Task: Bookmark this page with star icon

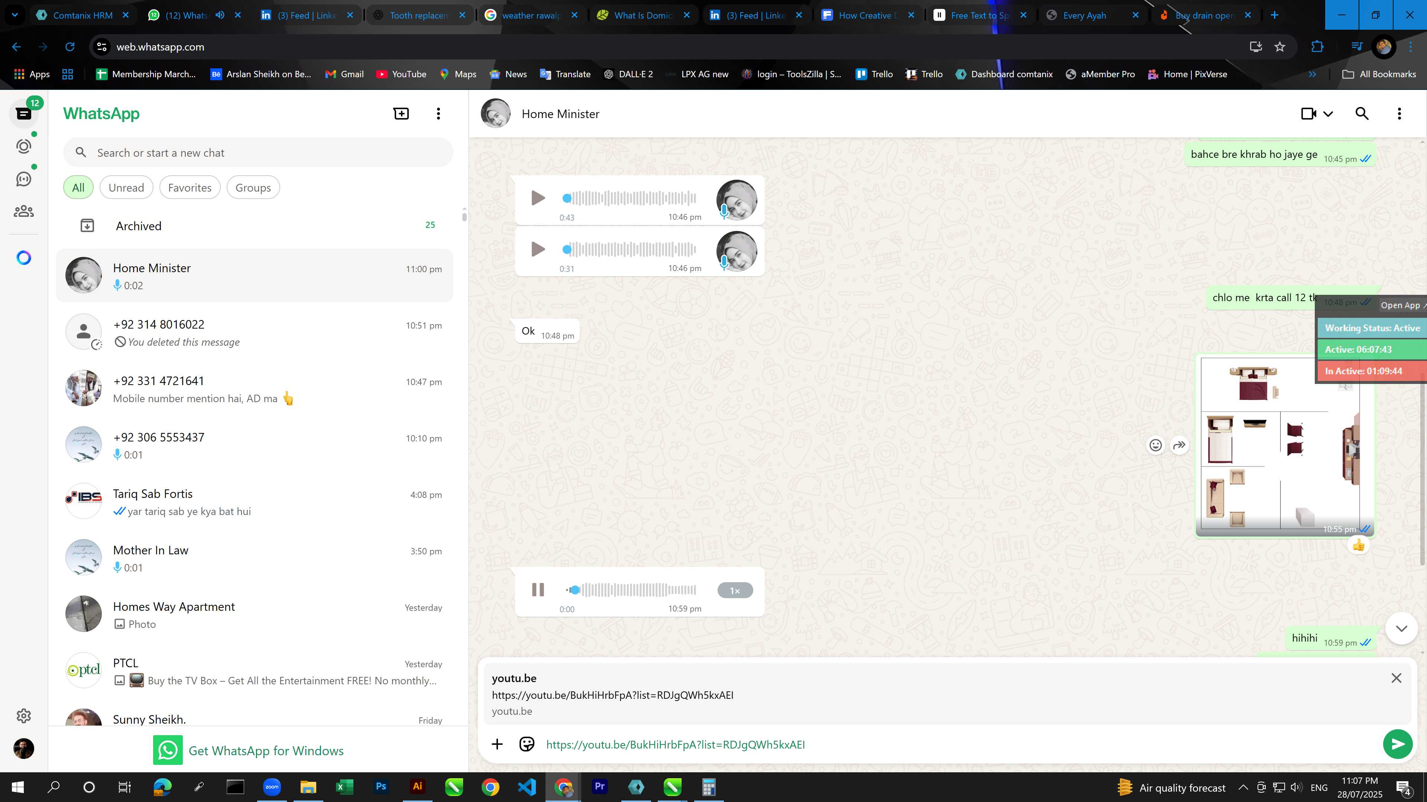Action: point(1279,47)
